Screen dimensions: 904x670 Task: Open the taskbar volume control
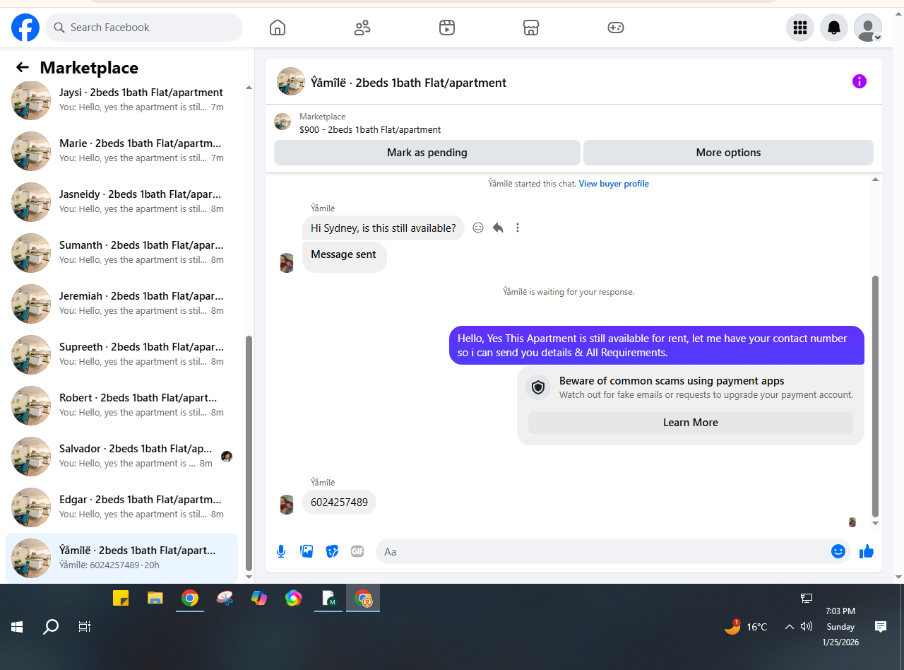click(807, 626)
